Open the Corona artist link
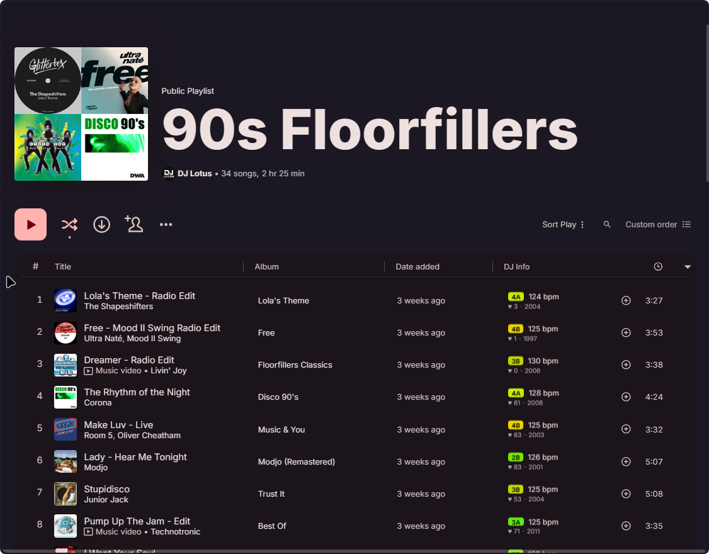Screen dimensions: 709x554 (98, 403)
